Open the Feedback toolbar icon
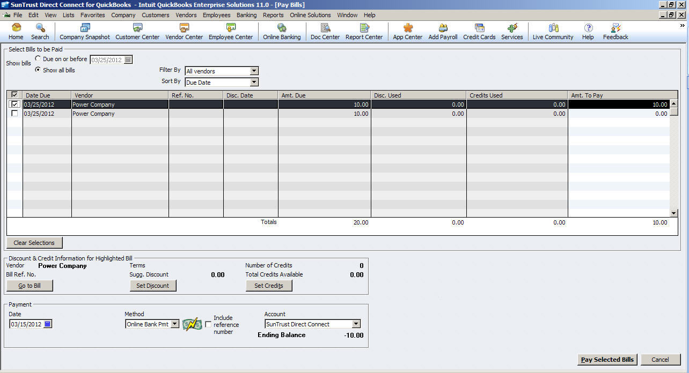This screenshot has height=373, width=689. click(615, 32)
